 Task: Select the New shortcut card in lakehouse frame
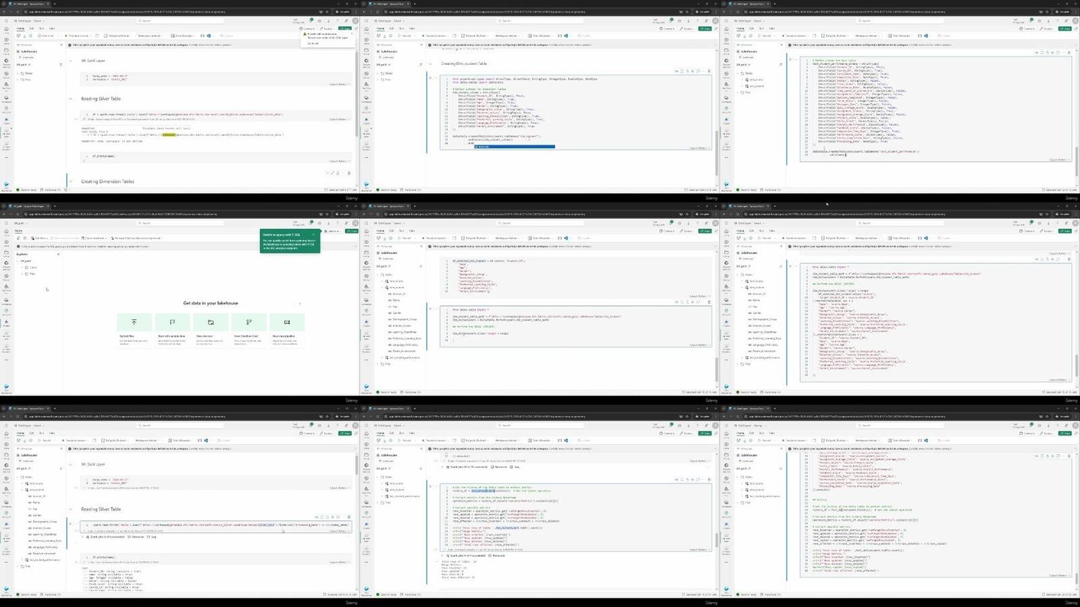pos(211,331)
